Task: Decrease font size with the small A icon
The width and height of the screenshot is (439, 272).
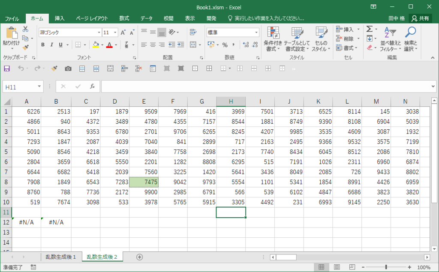Action: (x=132, y=33)
